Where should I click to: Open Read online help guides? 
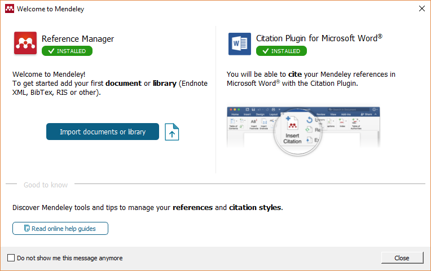click(x=60, y=228)
